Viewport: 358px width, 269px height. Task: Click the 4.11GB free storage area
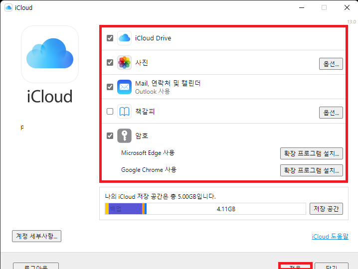coord(226,209)
